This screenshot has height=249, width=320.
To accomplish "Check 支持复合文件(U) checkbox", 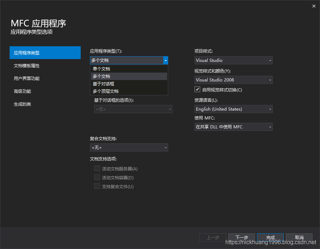I will 97,186.
